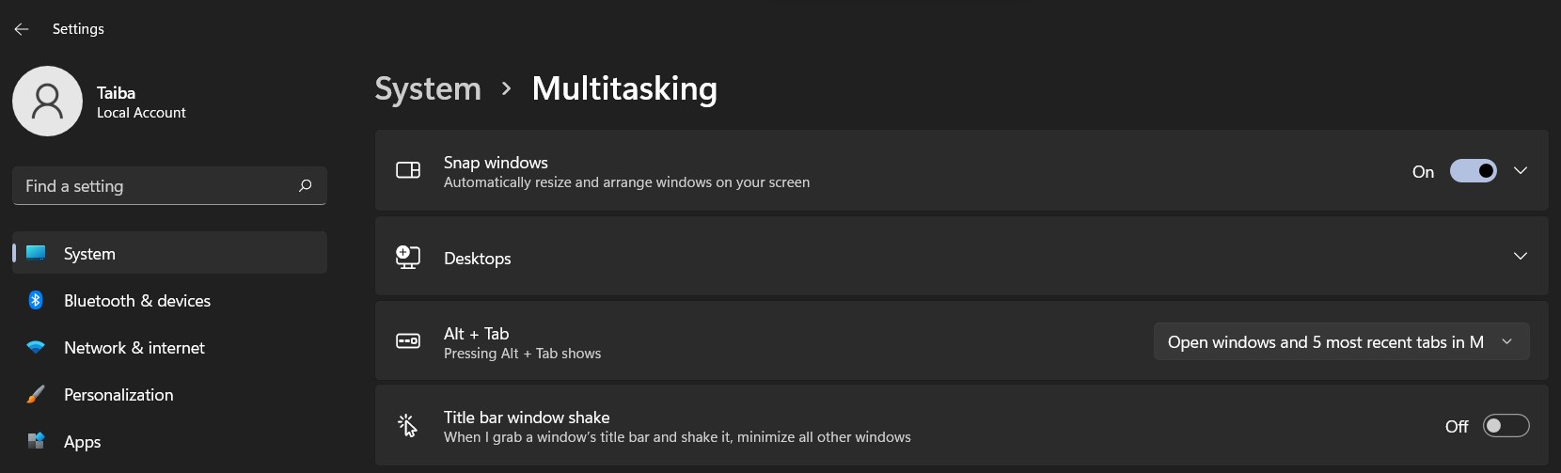This screenshot has width=1561, height=473.
Task: Click the Snap windows layout icon
Action: click(408, 170)
